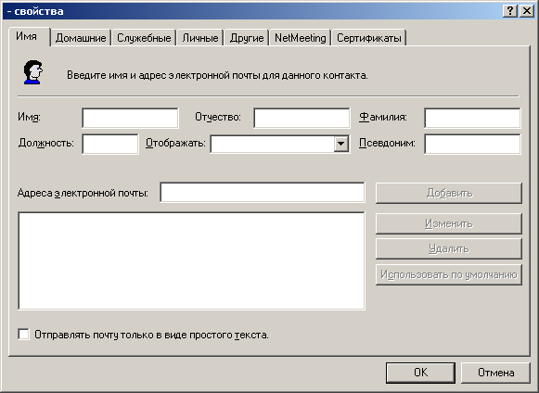
Task: Open the Домашние tab
Action: (81, 38)
